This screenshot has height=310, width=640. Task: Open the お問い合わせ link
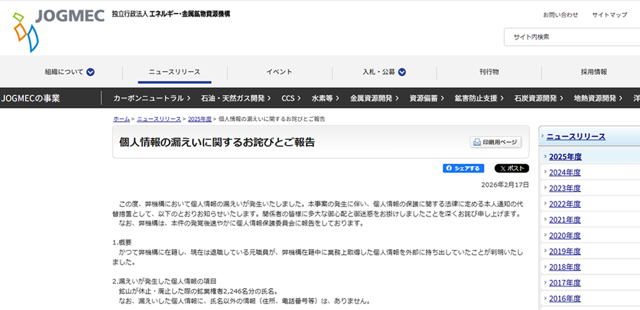tap(560, 15)
